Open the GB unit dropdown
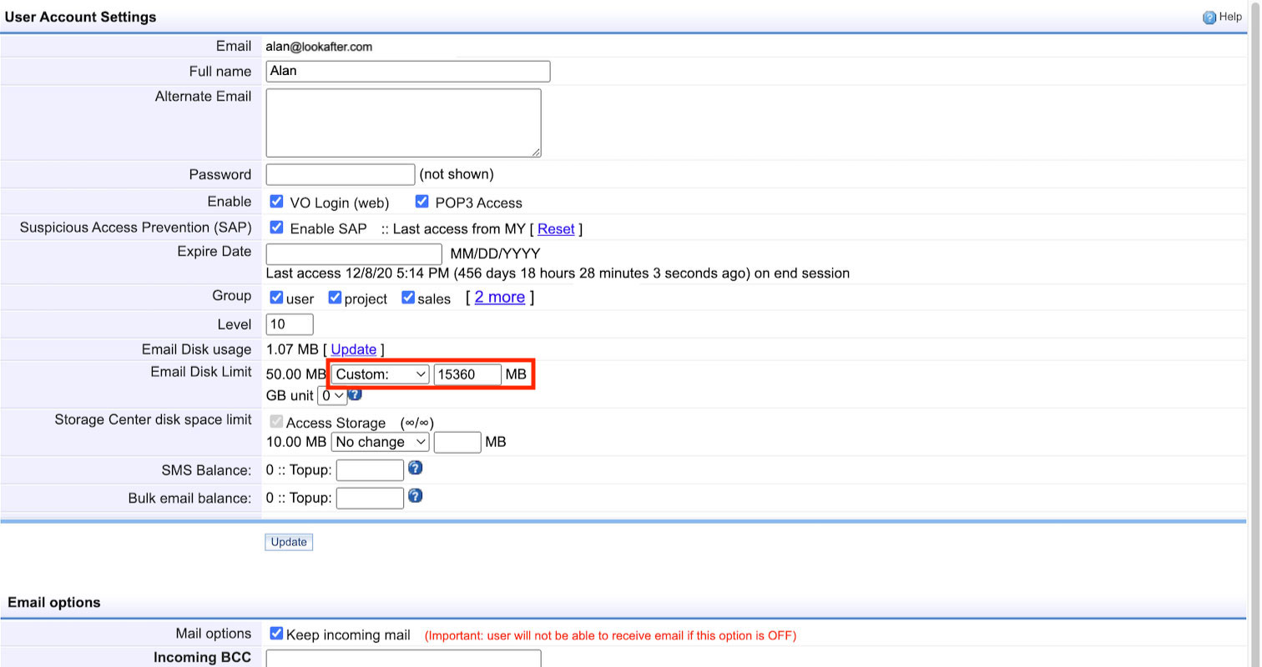 [332, 396]
